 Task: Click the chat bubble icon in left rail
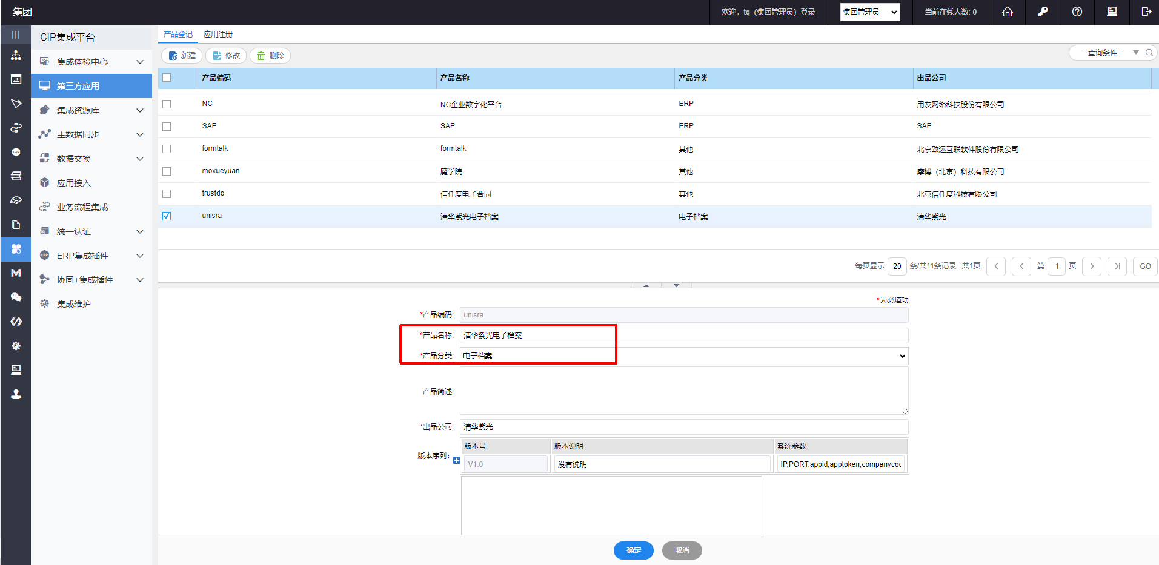[16, 297]
